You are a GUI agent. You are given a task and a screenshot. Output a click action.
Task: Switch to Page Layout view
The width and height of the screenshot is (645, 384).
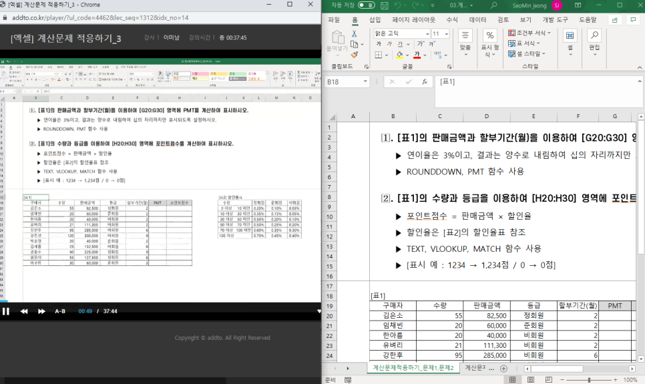click(531, 379)
